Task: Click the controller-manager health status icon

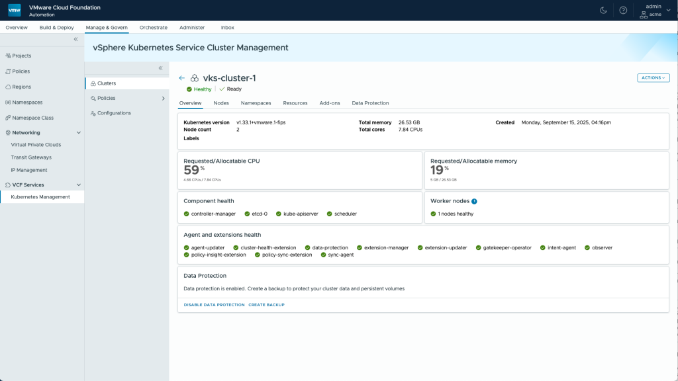Action: [x=186, y=214]
